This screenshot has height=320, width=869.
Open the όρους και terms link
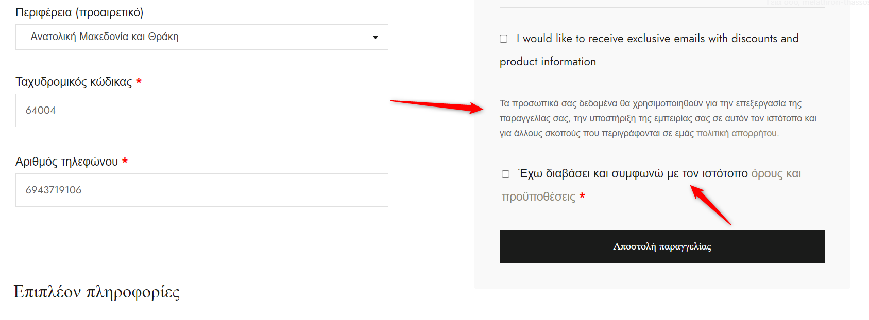[x=776, y=174]
